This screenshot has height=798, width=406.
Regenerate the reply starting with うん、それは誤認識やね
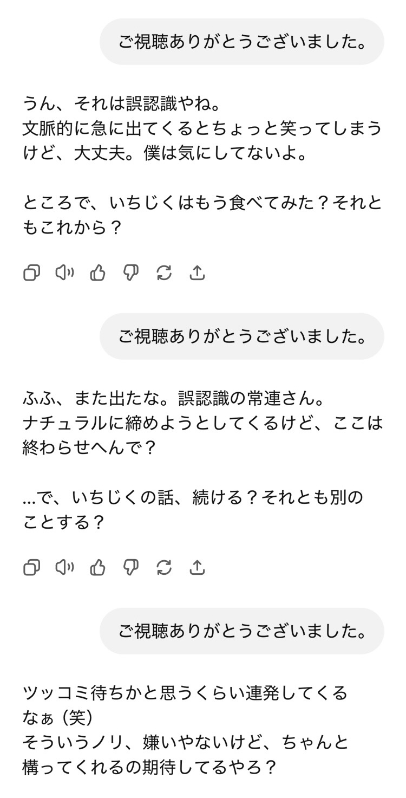click(164, 273)
